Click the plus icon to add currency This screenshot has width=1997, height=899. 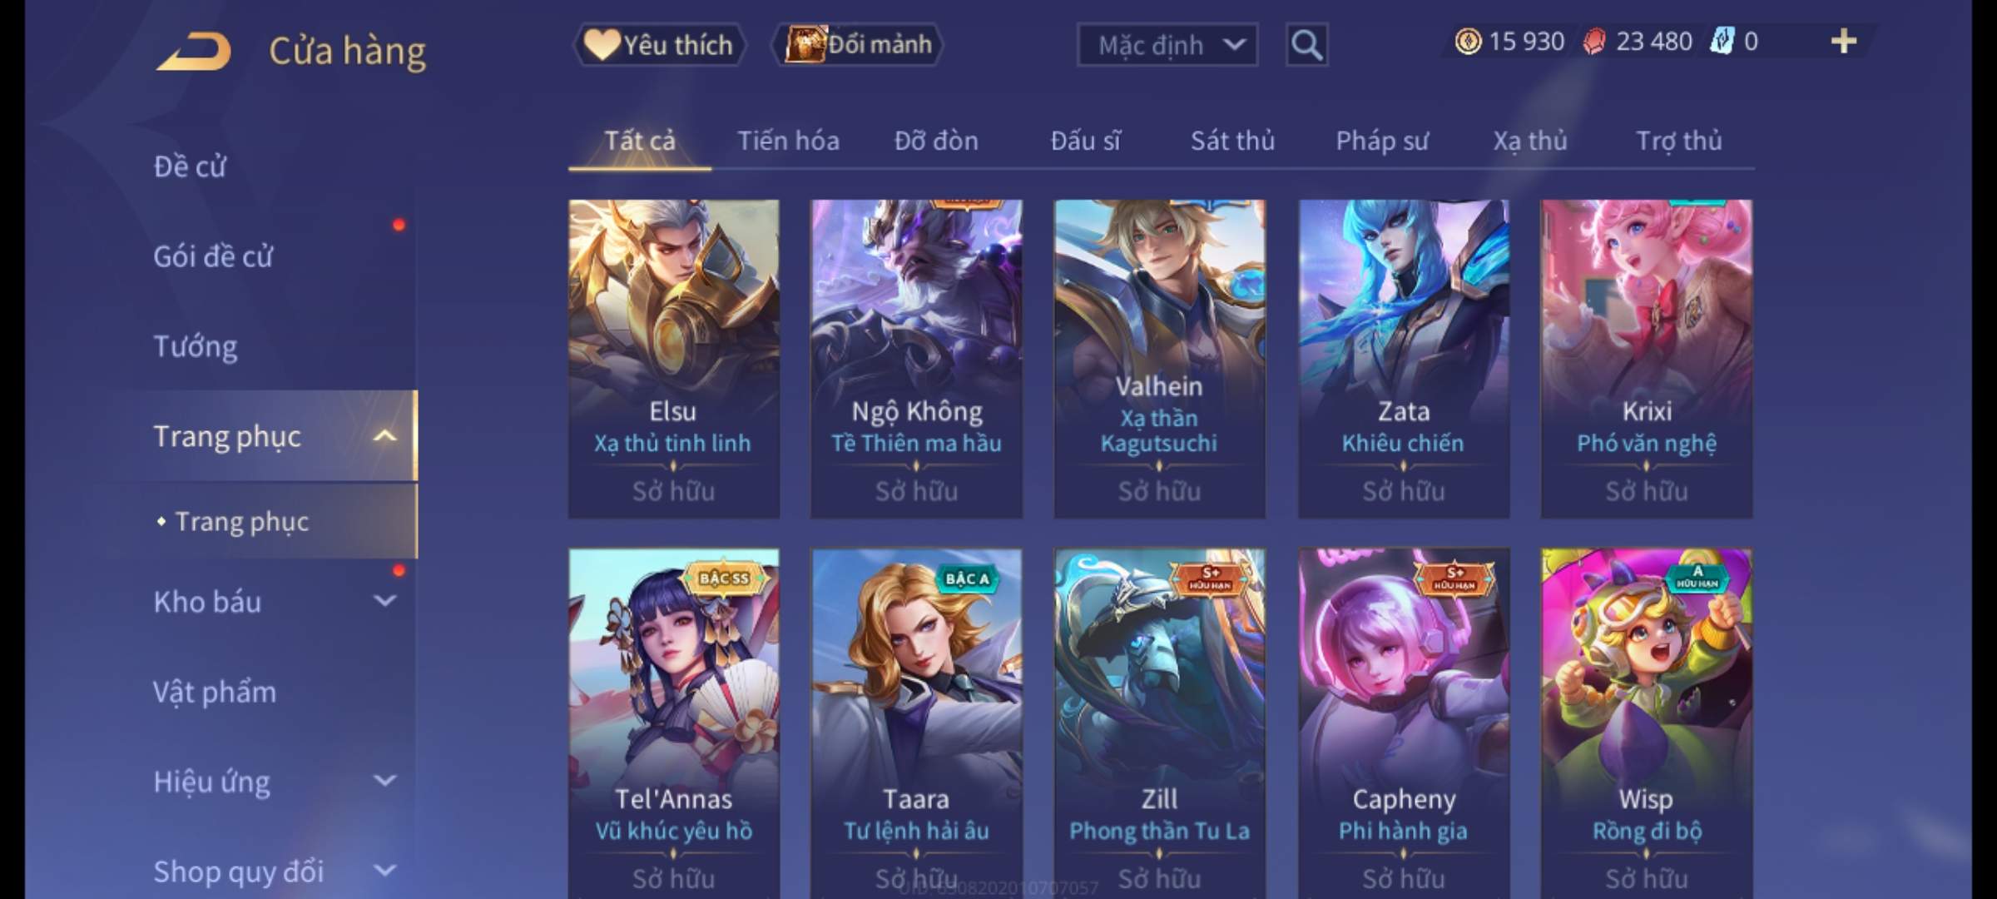[x=1844, y=42]
